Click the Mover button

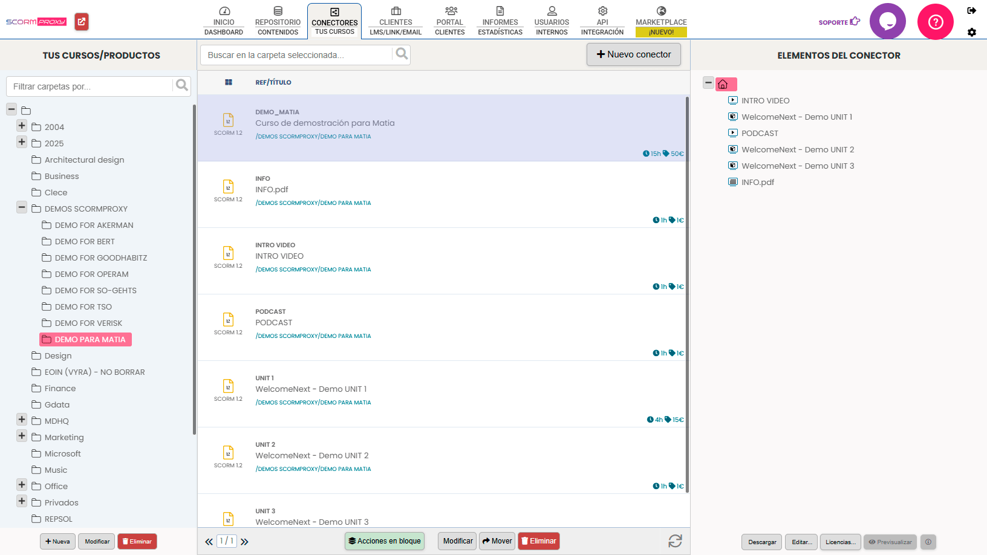(497, 541)
